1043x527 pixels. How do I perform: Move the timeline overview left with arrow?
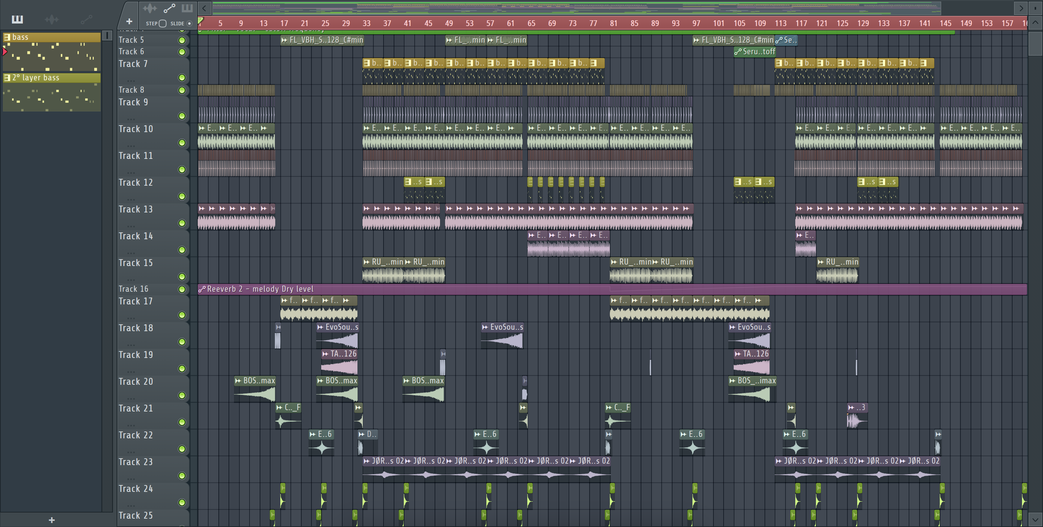(x=205, y=8)
